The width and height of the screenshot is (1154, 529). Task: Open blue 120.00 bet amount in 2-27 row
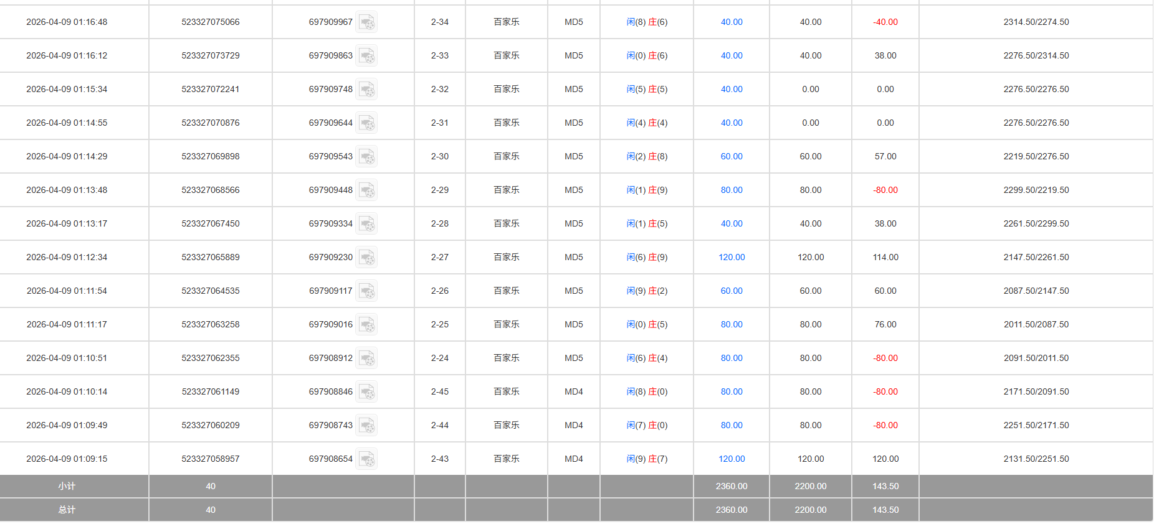click(x=731, y=258)
